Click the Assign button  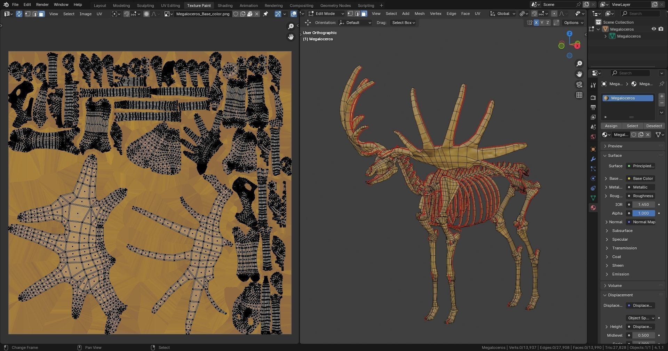tap(611, 126)
